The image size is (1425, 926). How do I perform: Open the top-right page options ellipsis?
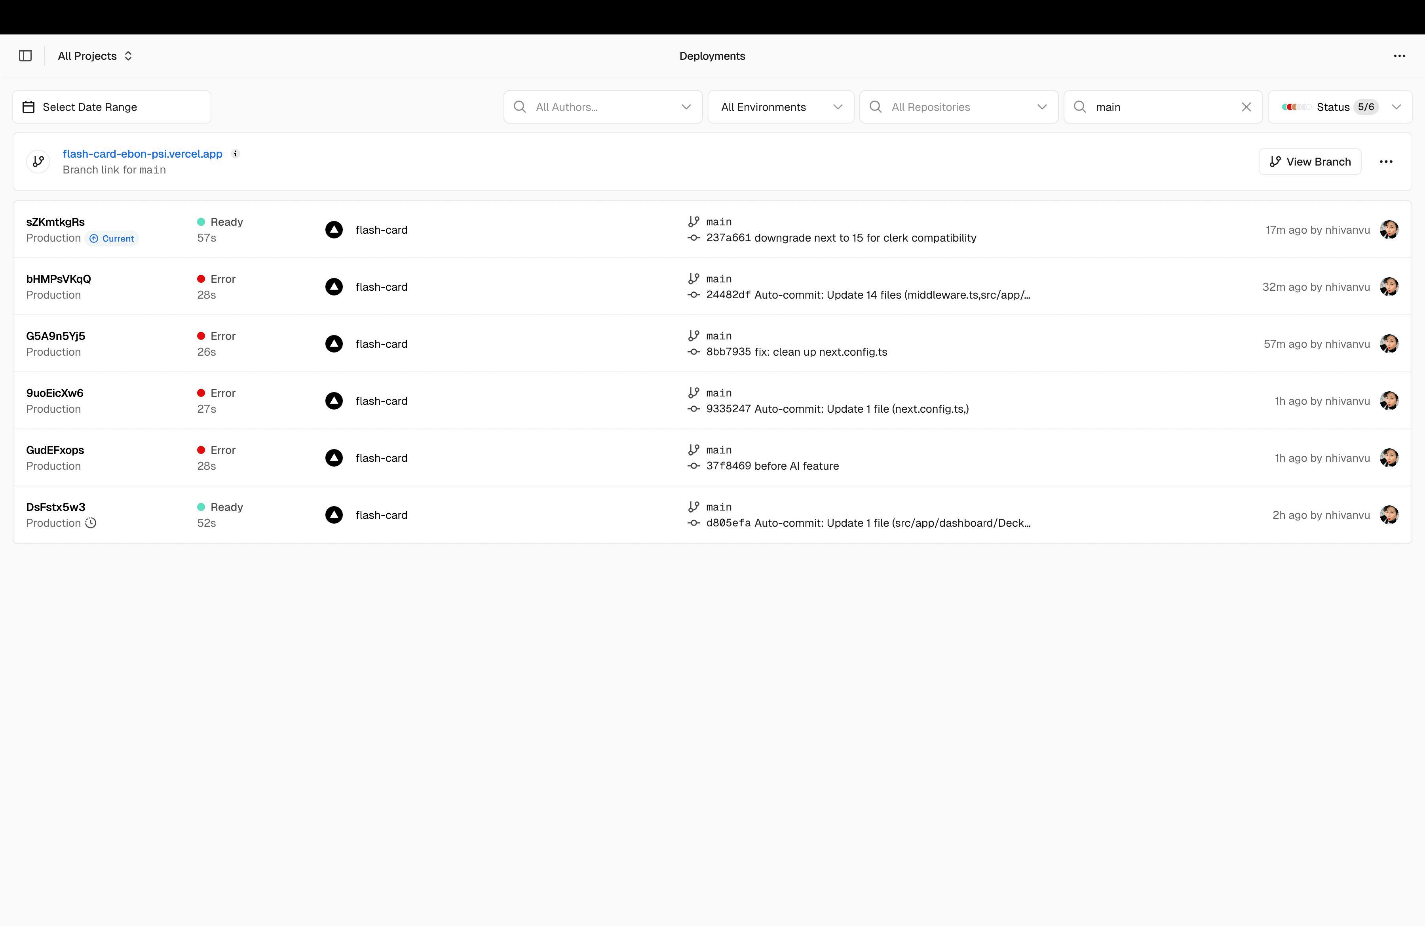coord(1399,56)
